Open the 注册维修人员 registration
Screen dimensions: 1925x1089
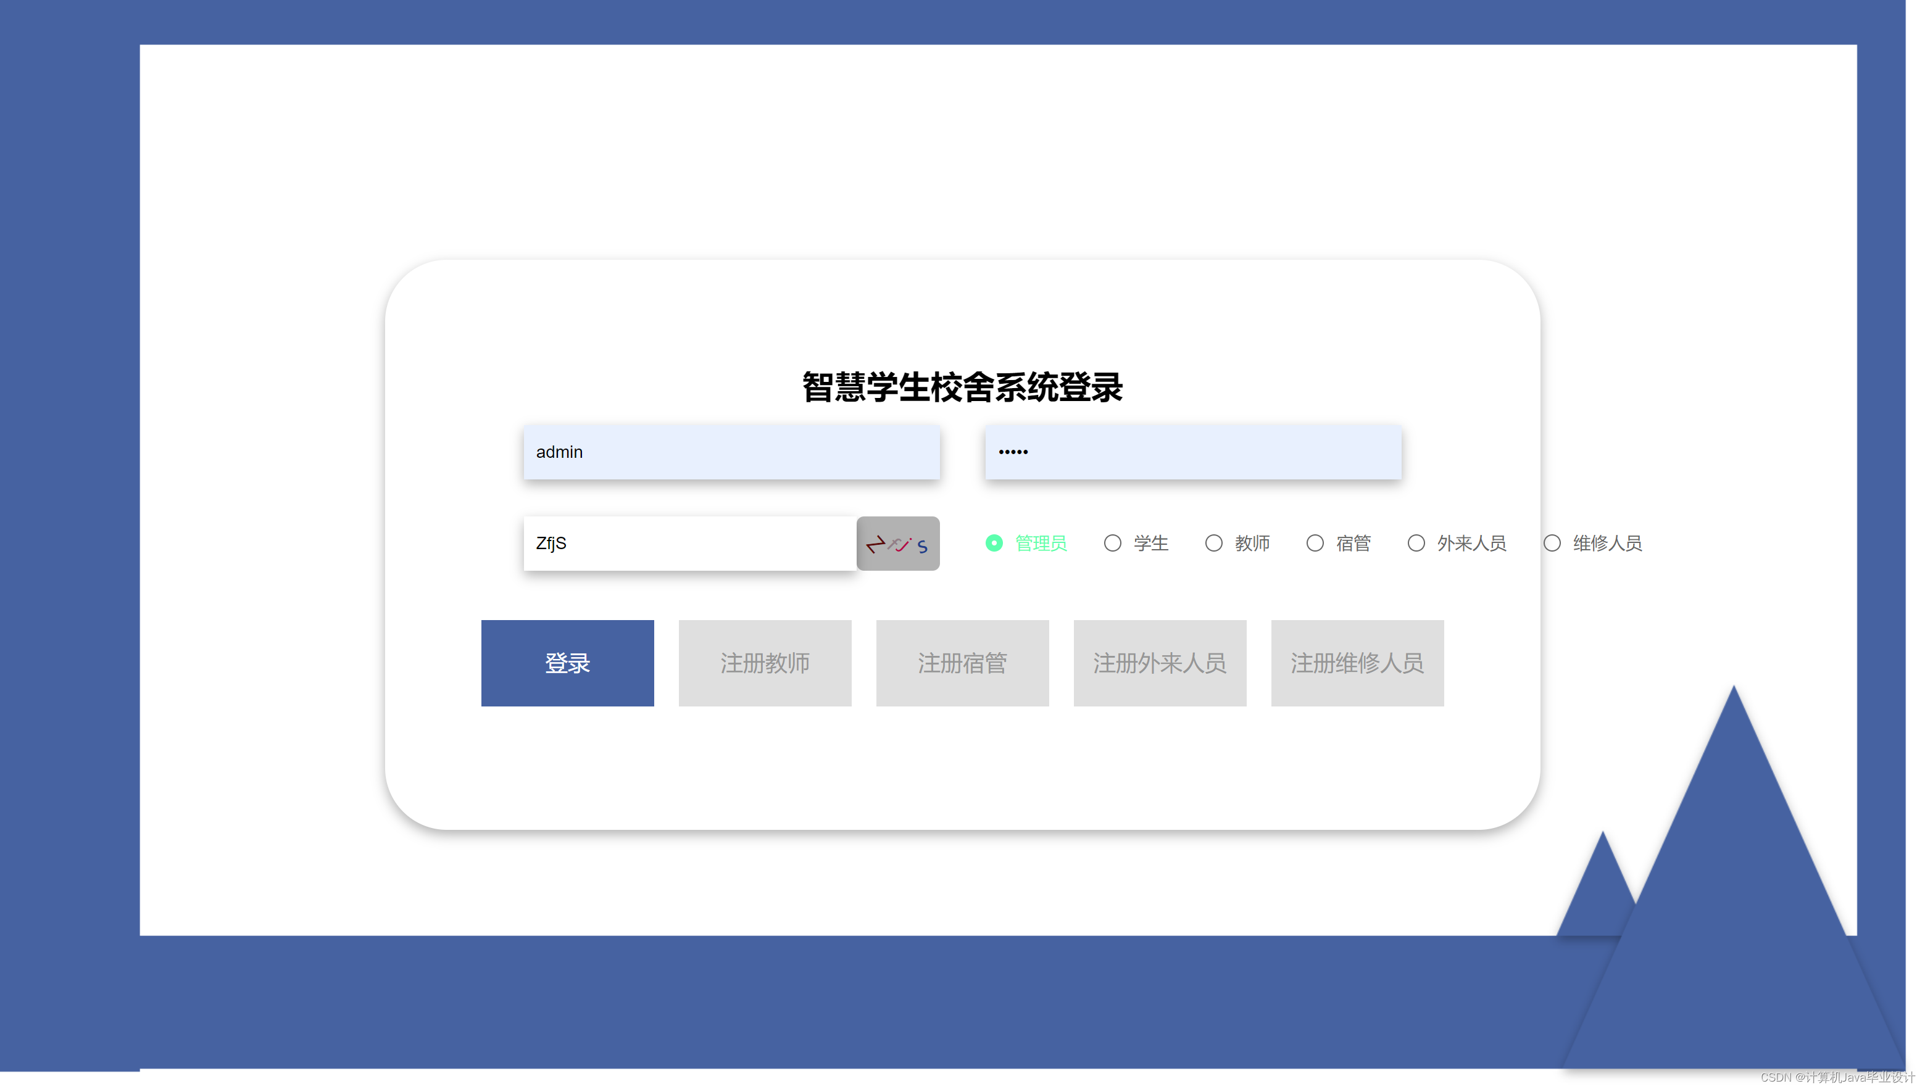[1357, 663]
